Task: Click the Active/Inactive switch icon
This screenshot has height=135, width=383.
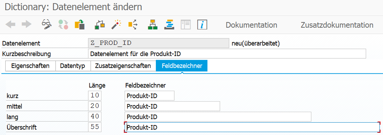Action: 63,25
